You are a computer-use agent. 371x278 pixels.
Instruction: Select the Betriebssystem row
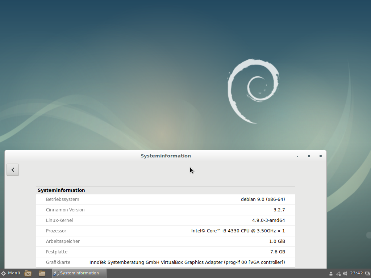point(165,199)
